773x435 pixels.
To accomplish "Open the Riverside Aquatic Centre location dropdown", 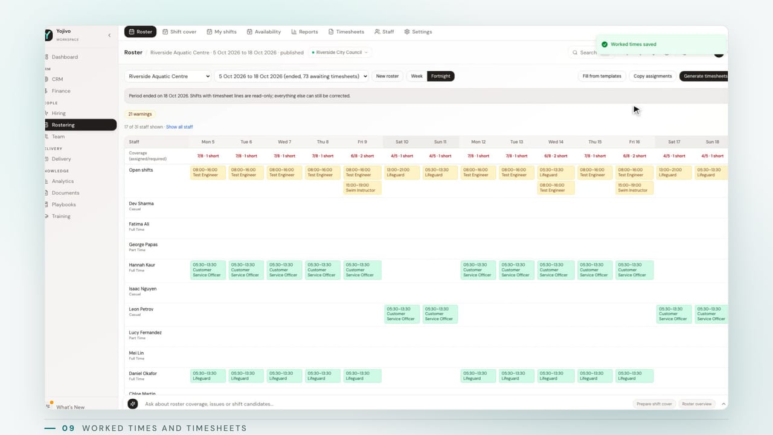I will click(x=168, y=76).
